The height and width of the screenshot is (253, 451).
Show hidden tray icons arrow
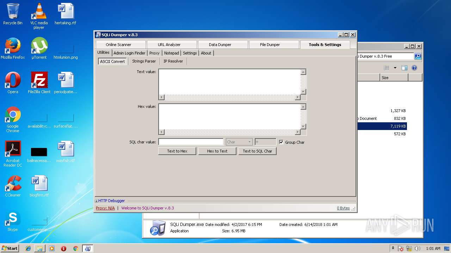pos(393,248)
